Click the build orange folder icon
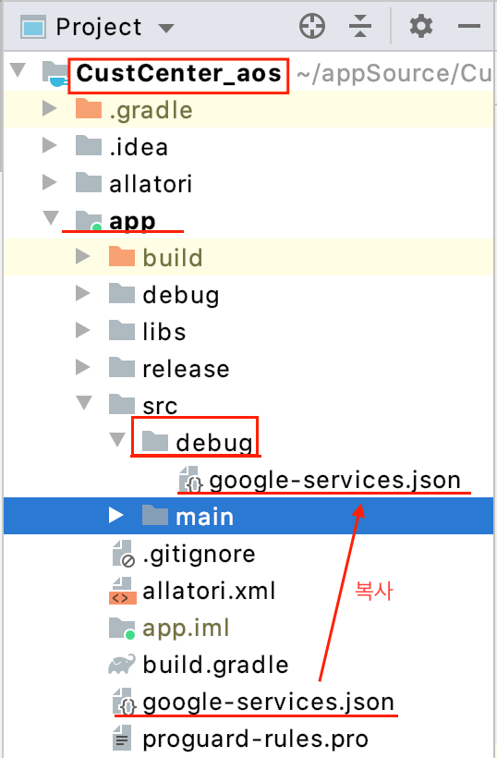 coord(122,256)
